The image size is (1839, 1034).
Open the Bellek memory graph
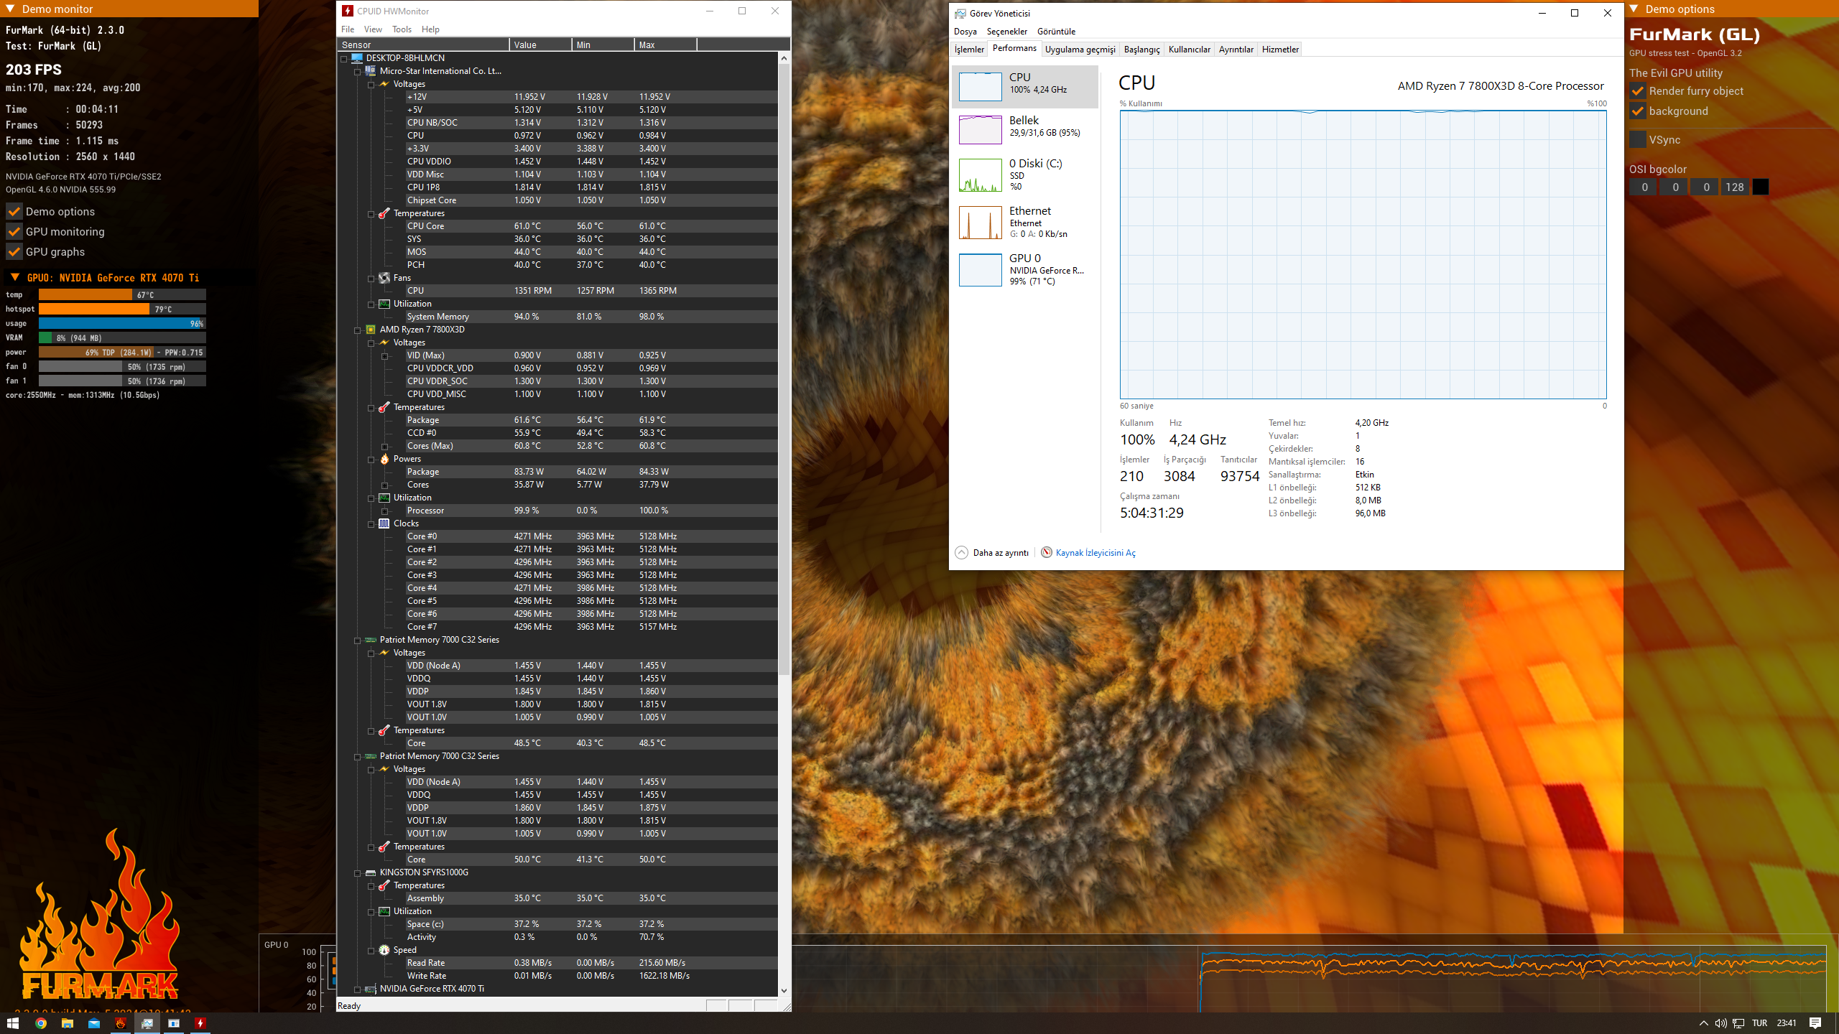point(980,130)
